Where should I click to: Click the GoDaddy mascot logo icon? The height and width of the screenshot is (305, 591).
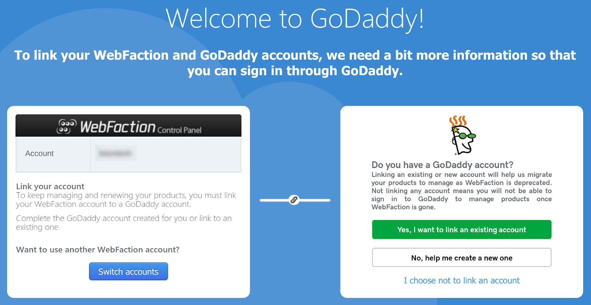pyautogui.click(x=462, y=135)
